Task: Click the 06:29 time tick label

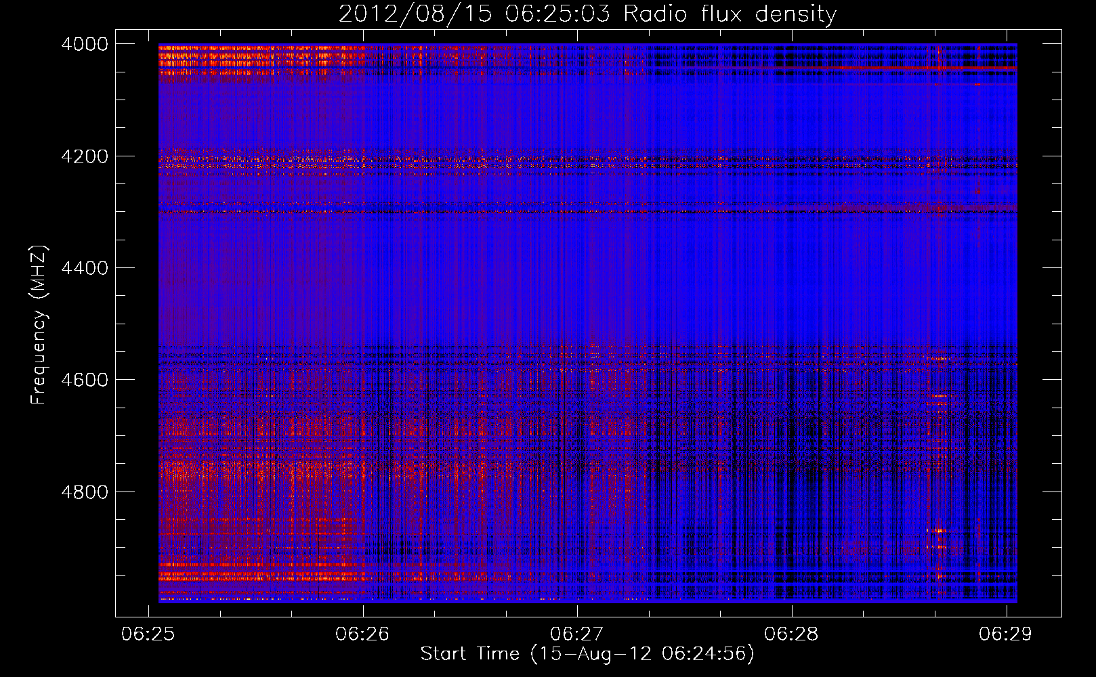Action: (1006, 634)
